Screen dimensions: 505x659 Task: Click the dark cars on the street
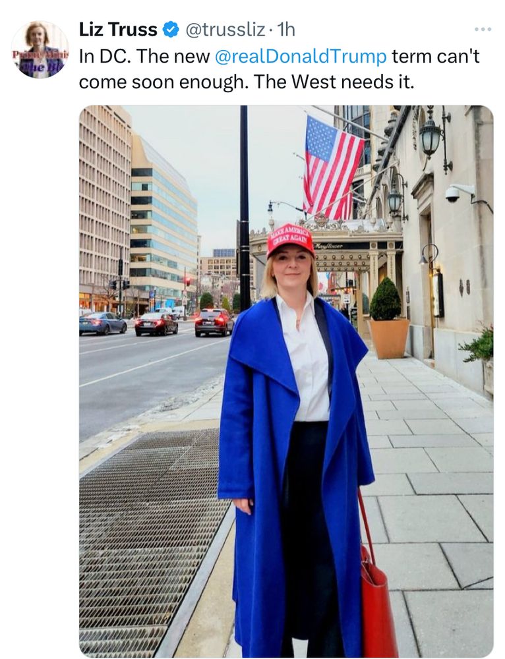point(156,323)
